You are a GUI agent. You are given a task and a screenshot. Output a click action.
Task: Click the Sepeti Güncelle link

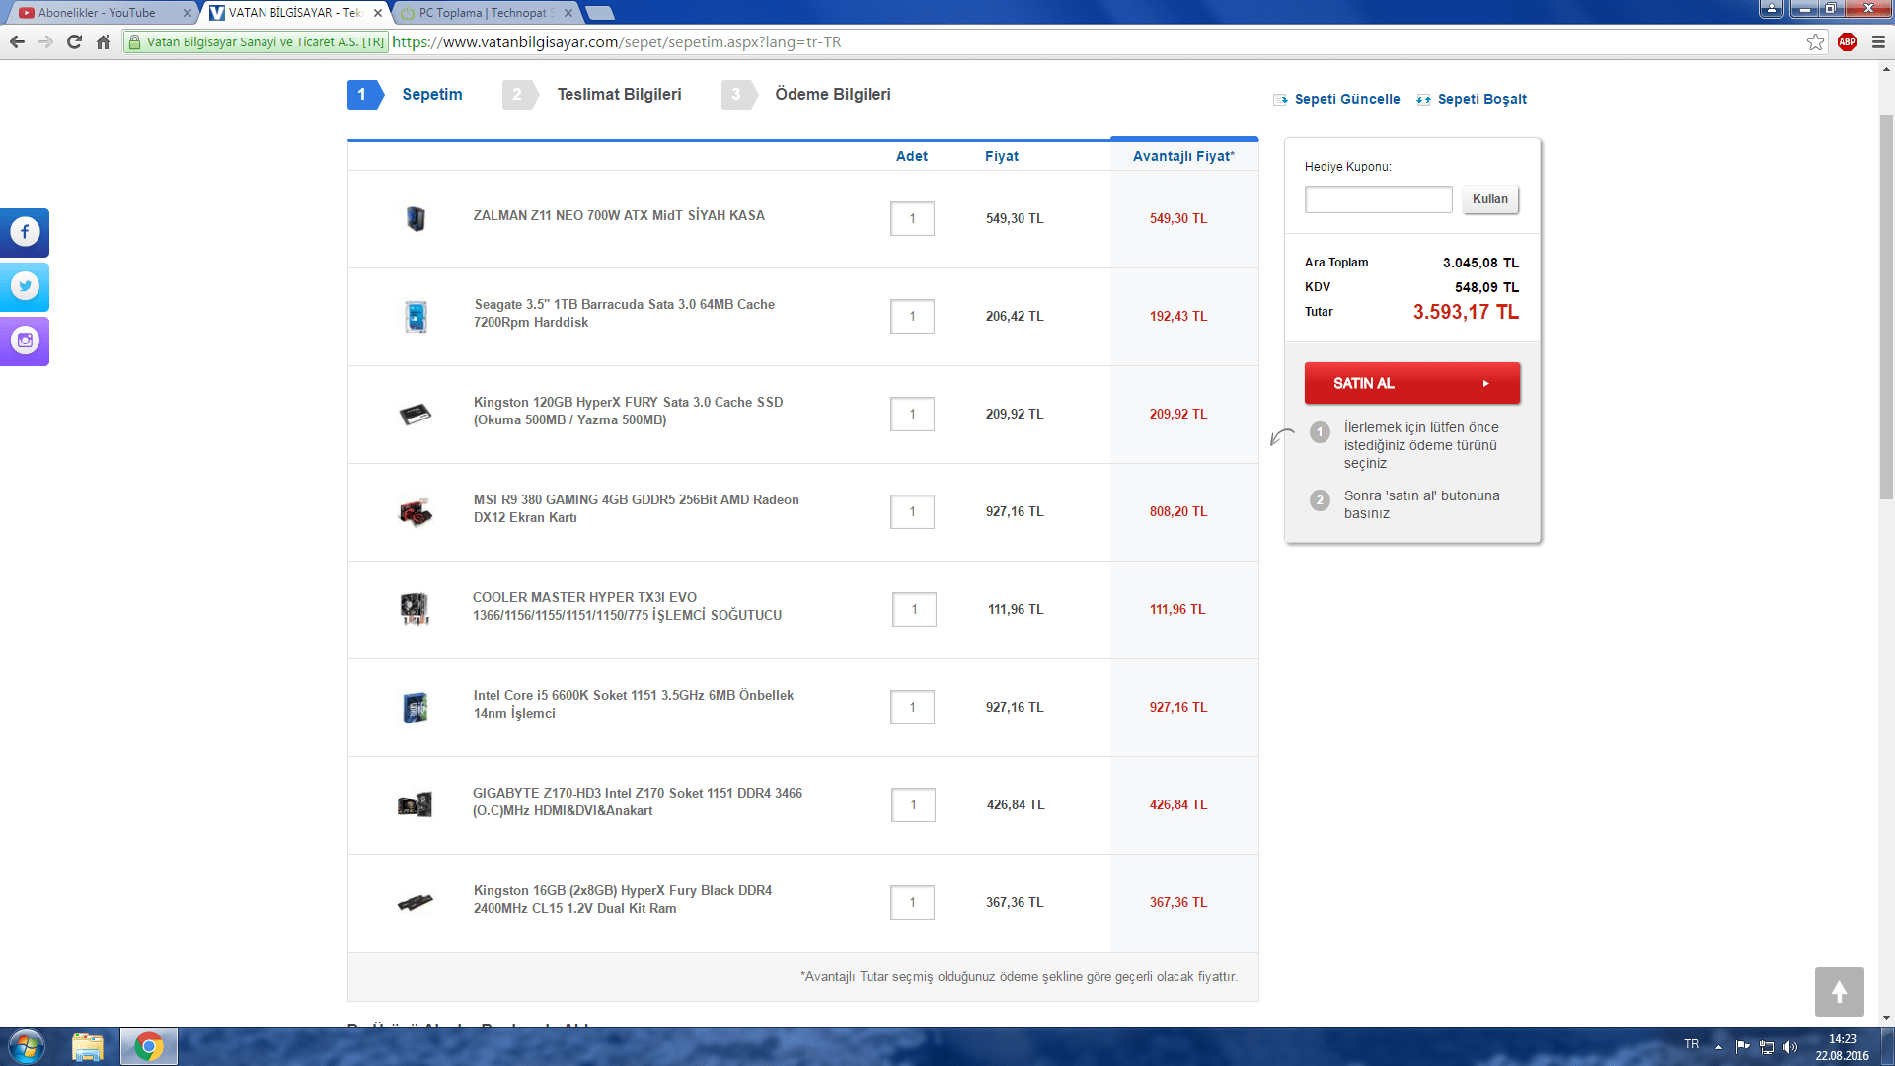(1346, 99)
